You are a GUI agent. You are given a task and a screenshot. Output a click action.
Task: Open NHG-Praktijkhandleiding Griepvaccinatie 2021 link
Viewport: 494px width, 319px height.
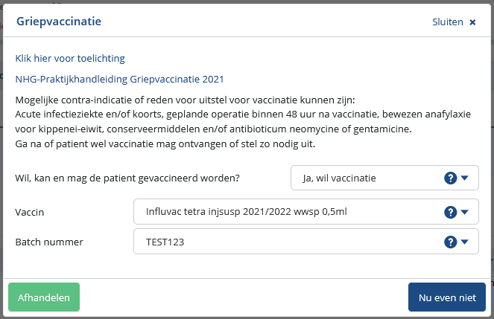[119, 78]
